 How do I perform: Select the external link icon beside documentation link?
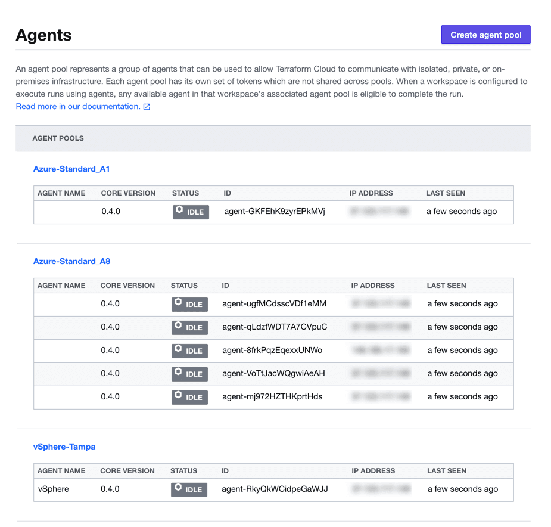click(x=147, y=106)
